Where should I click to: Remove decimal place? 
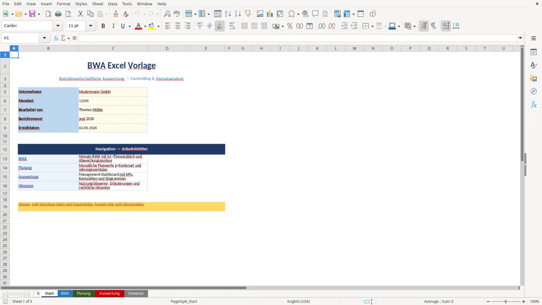click(x=332, y=26)
